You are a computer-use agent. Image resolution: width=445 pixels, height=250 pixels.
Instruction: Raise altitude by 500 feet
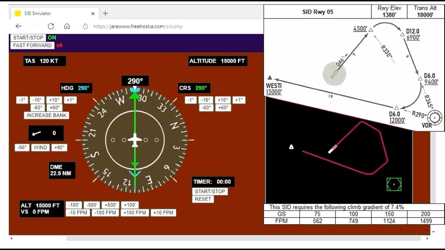(x=111, y=205)
